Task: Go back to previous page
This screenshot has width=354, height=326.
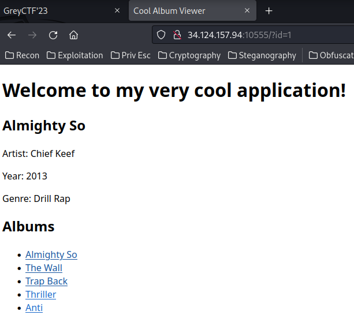Action: pyautogui.click(x=12, y=35)
